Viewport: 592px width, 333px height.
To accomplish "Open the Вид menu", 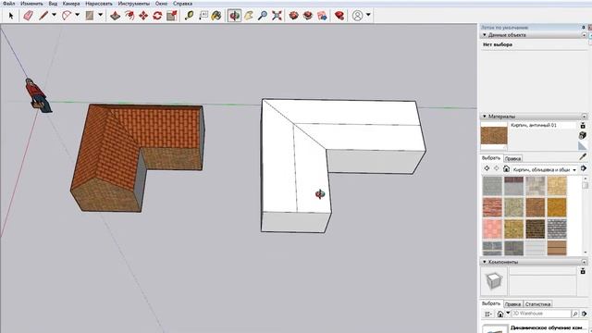I will tap(53, 4).
